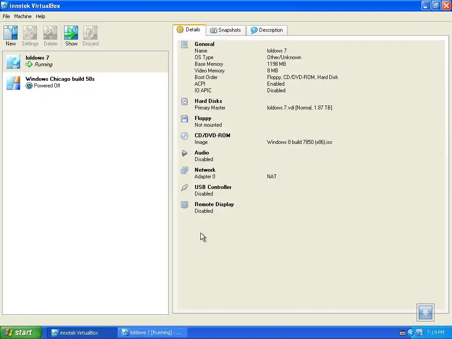
Task: Click the keyboard tray icon in taskbar
Action: 403,333
